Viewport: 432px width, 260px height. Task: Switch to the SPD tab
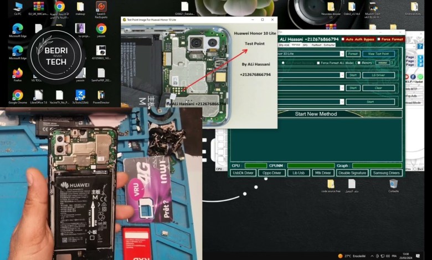[305, 45]
